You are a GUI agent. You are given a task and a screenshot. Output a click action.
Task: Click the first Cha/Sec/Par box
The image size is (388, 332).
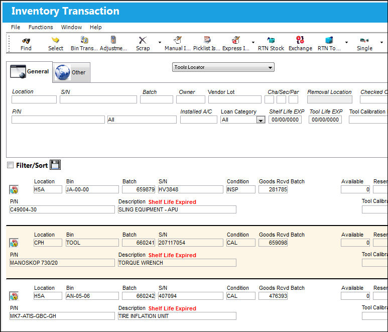tap(269, 99)
